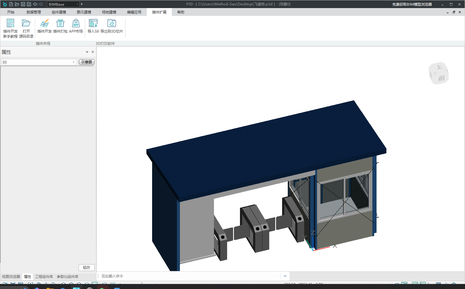Screen dimensions: 465x289
Task: Click the save icon in title bar
Action: pyautogui.click(x=23, y=4)
